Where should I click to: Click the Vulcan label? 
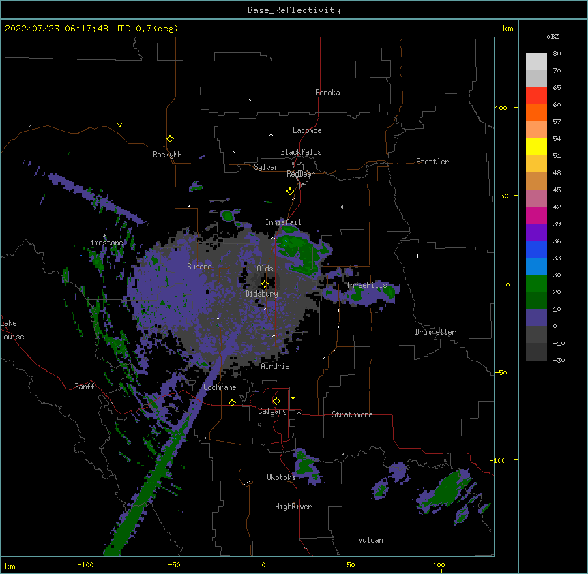pos(370,540)
